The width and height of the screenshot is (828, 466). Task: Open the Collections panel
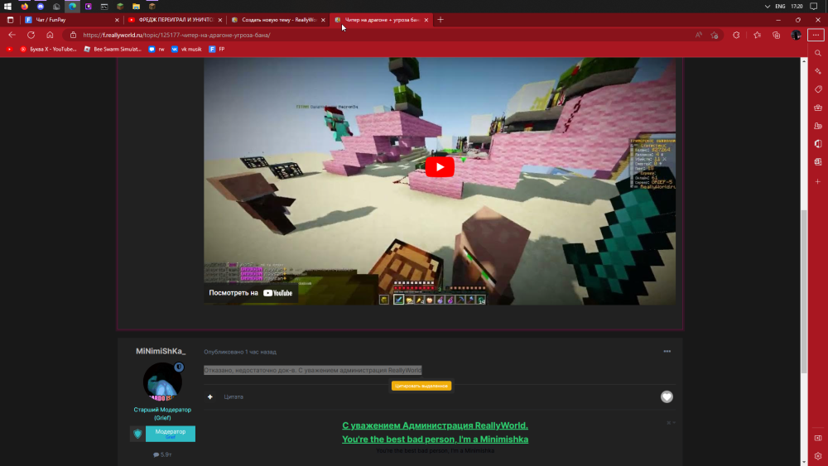[x=777, y=35]
